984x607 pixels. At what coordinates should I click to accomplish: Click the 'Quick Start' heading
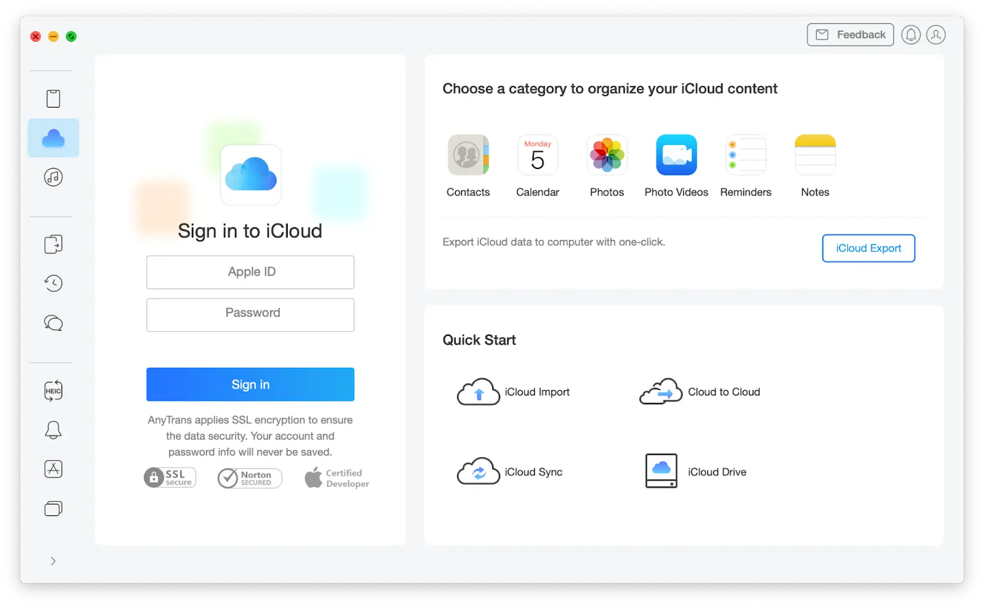[479, 340]
